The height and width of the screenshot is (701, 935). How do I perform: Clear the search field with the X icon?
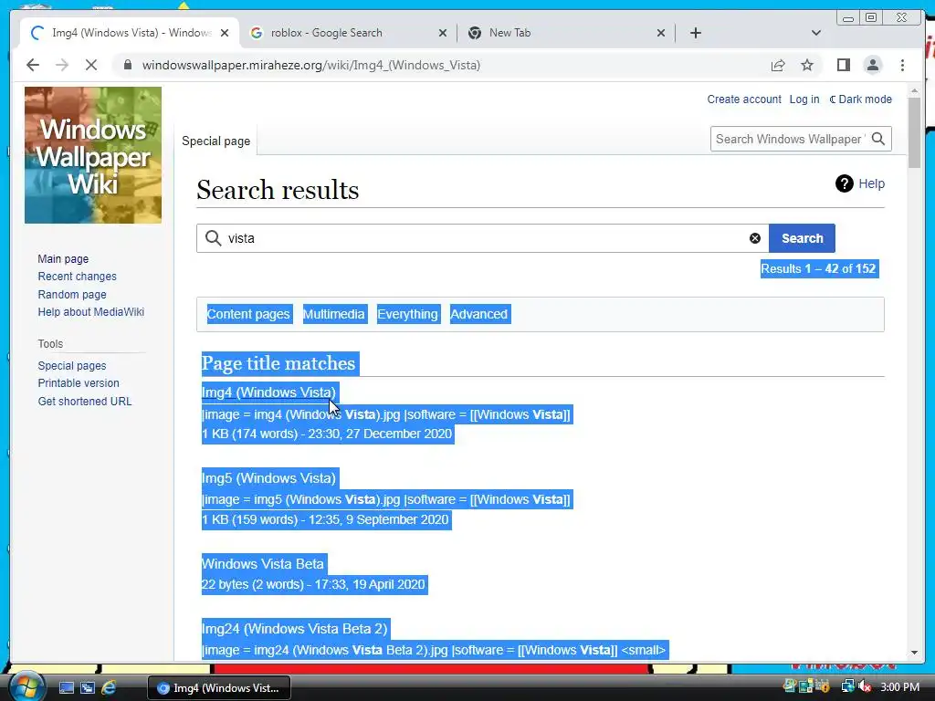755,238
